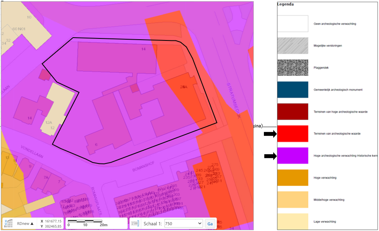
Task: Select the hatched Mogelijke verstoringen legend symbol
Action: pos(292,46)
